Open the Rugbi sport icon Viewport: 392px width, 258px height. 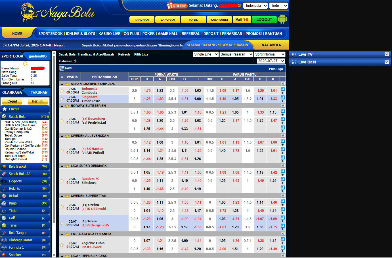point(4,203)
